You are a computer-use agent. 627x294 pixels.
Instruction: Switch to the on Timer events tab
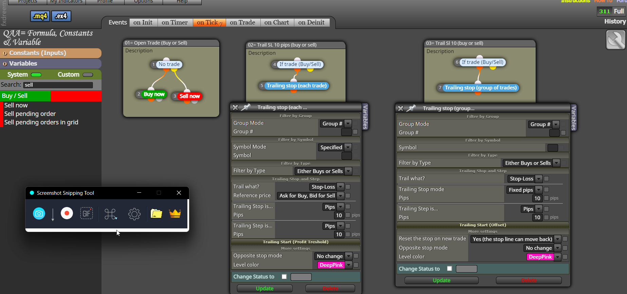coord(174,22)
